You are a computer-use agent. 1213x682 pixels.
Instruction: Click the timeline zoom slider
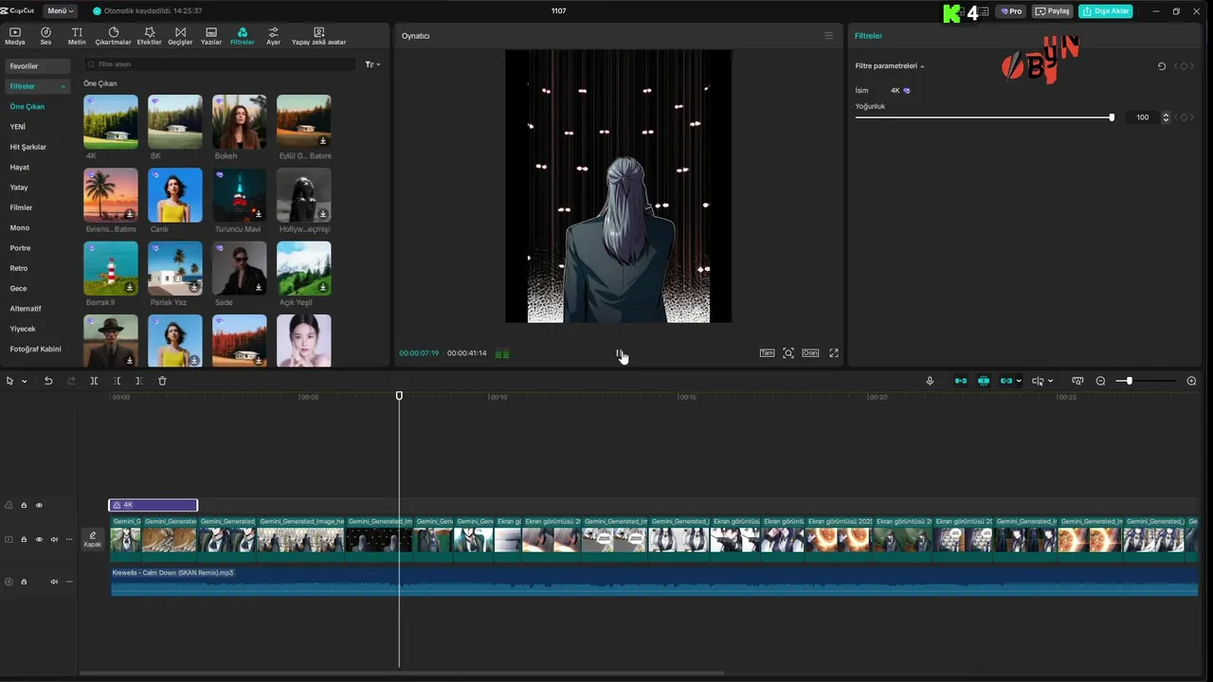(x=1129, y=381)
